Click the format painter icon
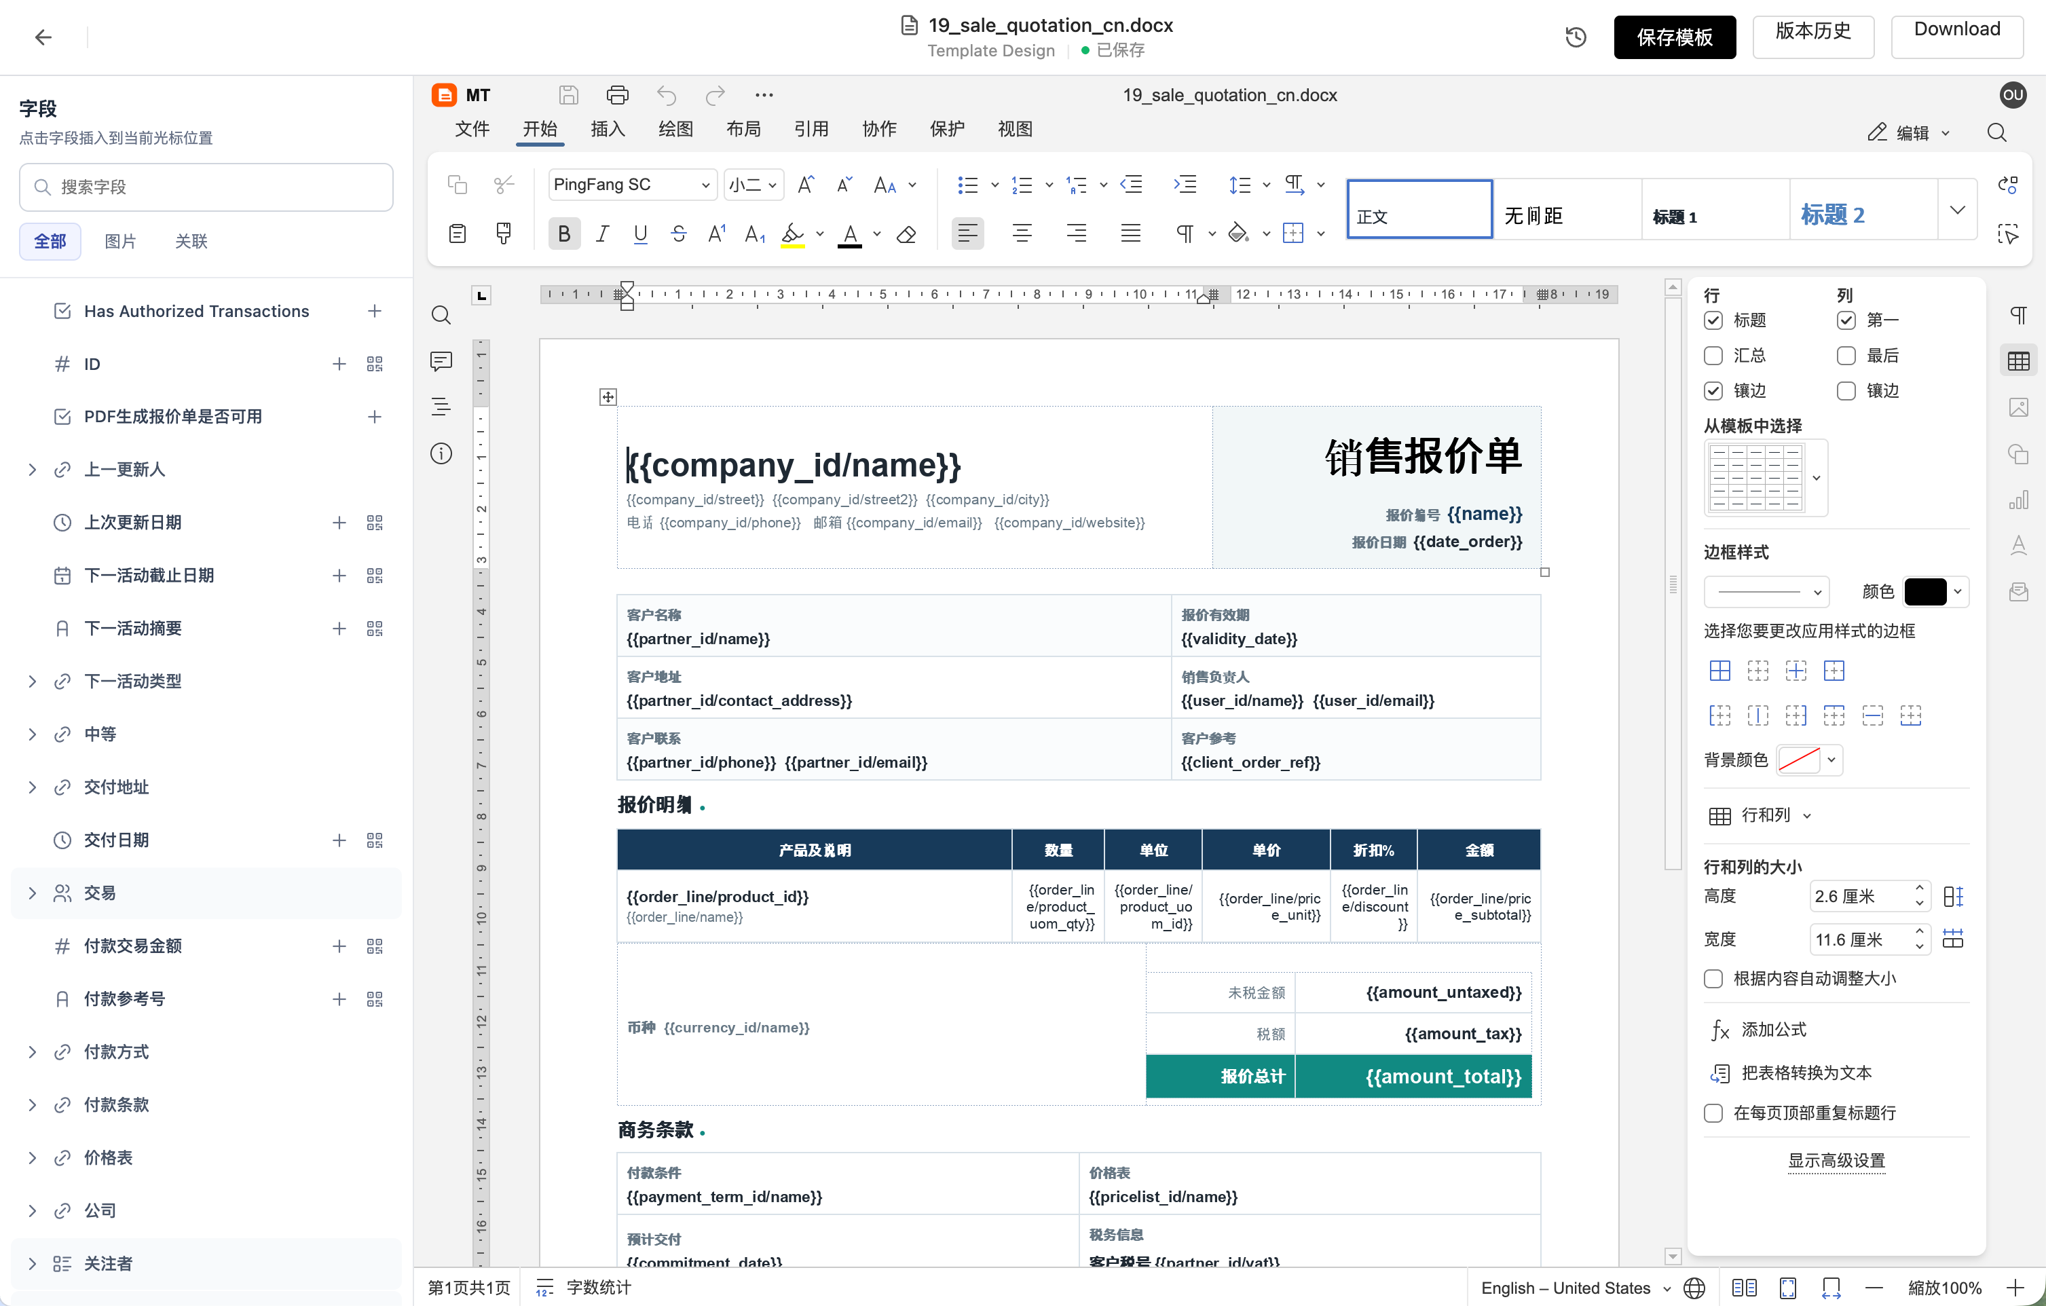 click(x=503, y=233)
